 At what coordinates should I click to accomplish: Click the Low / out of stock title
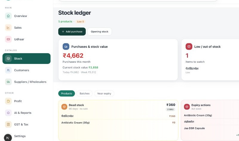point(207,47)
